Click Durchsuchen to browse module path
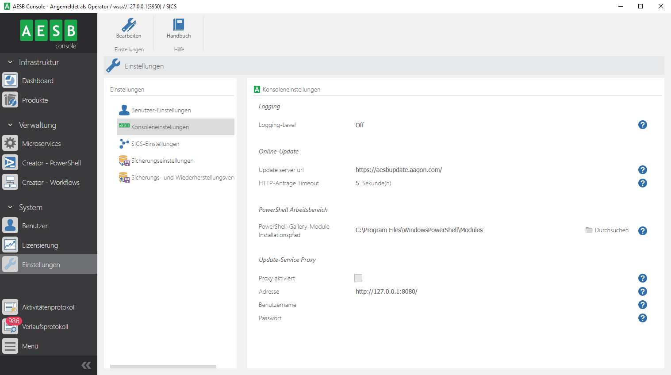The width and height of the screenshot is (671, 375). pos(607,230)
